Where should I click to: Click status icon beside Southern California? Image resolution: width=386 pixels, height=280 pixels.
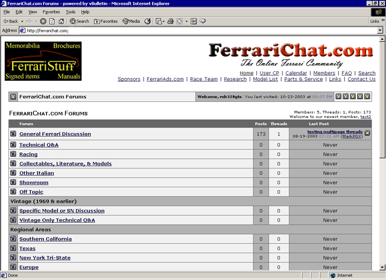[x=13, y=238]
